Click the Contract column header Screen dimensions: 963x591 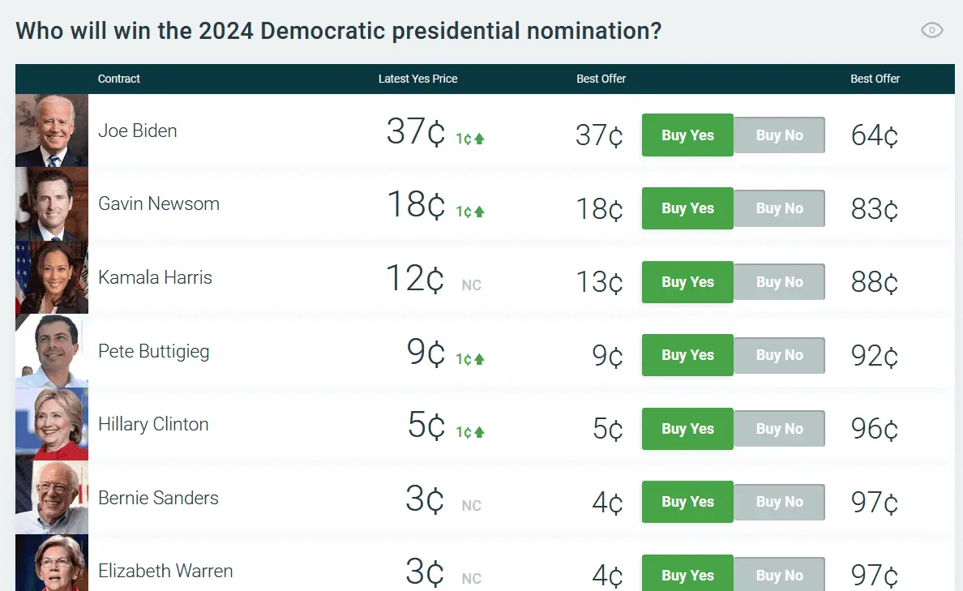pos(119,79)
